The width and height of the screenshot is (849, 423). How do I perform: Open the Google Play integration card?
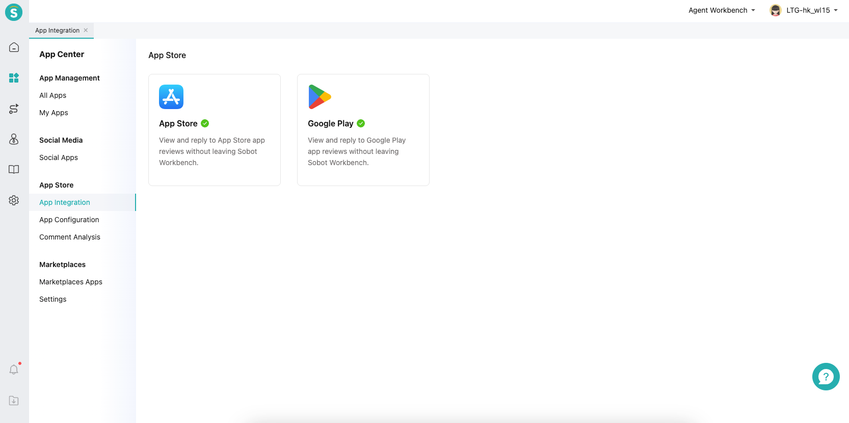point(363,130)
